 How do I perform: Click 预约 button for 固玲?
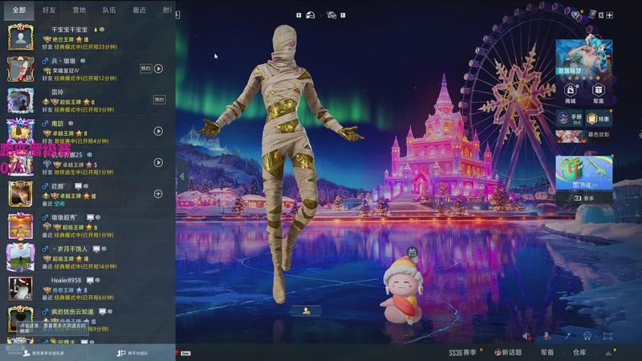tap(159, 99)
